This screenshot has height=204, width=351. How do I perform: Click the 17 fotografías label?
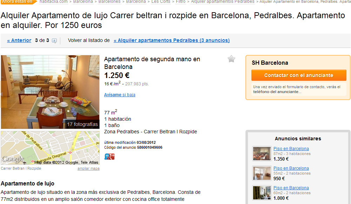pos(82,124)
